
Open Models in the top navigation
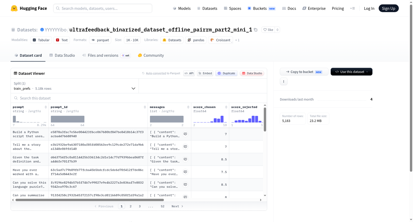(x=182, y=8)
